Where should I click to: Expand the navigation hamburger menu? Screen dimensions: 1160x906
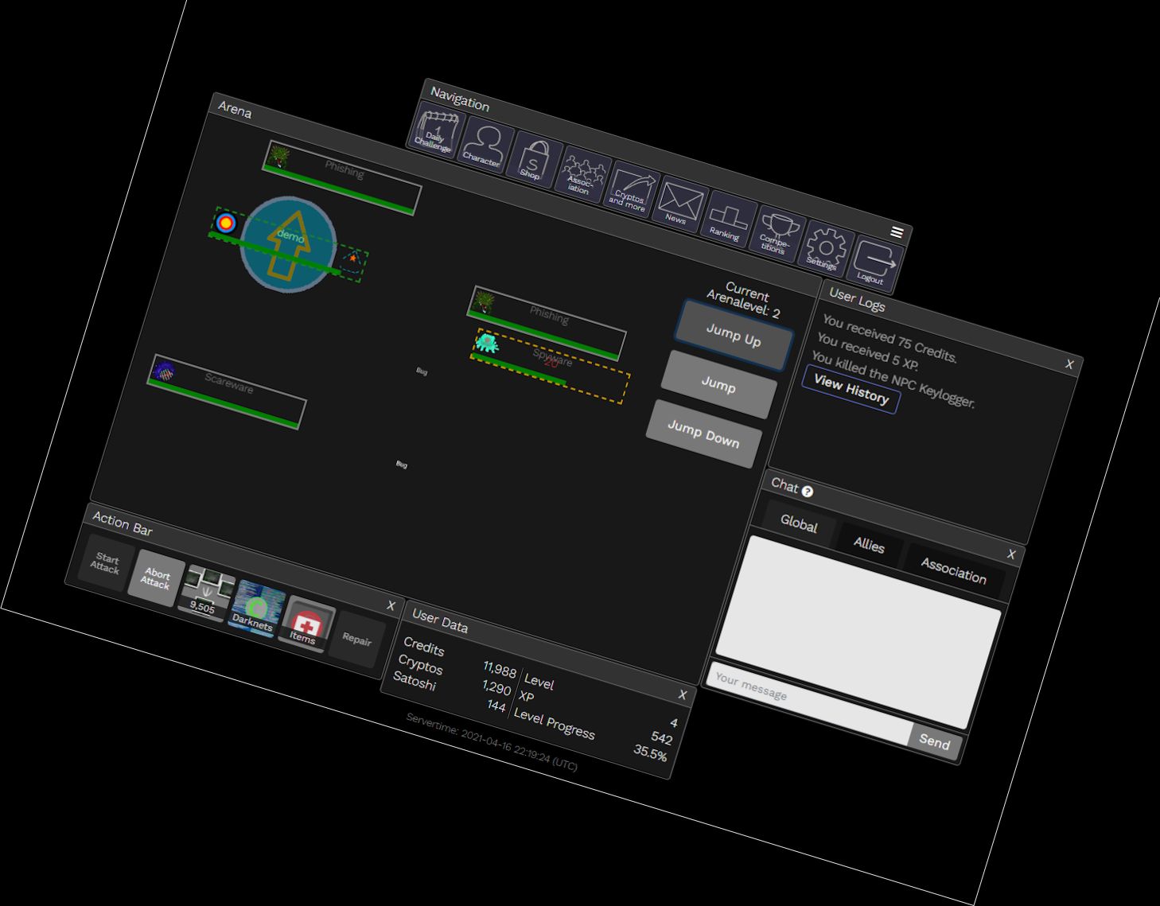point(897,232)
